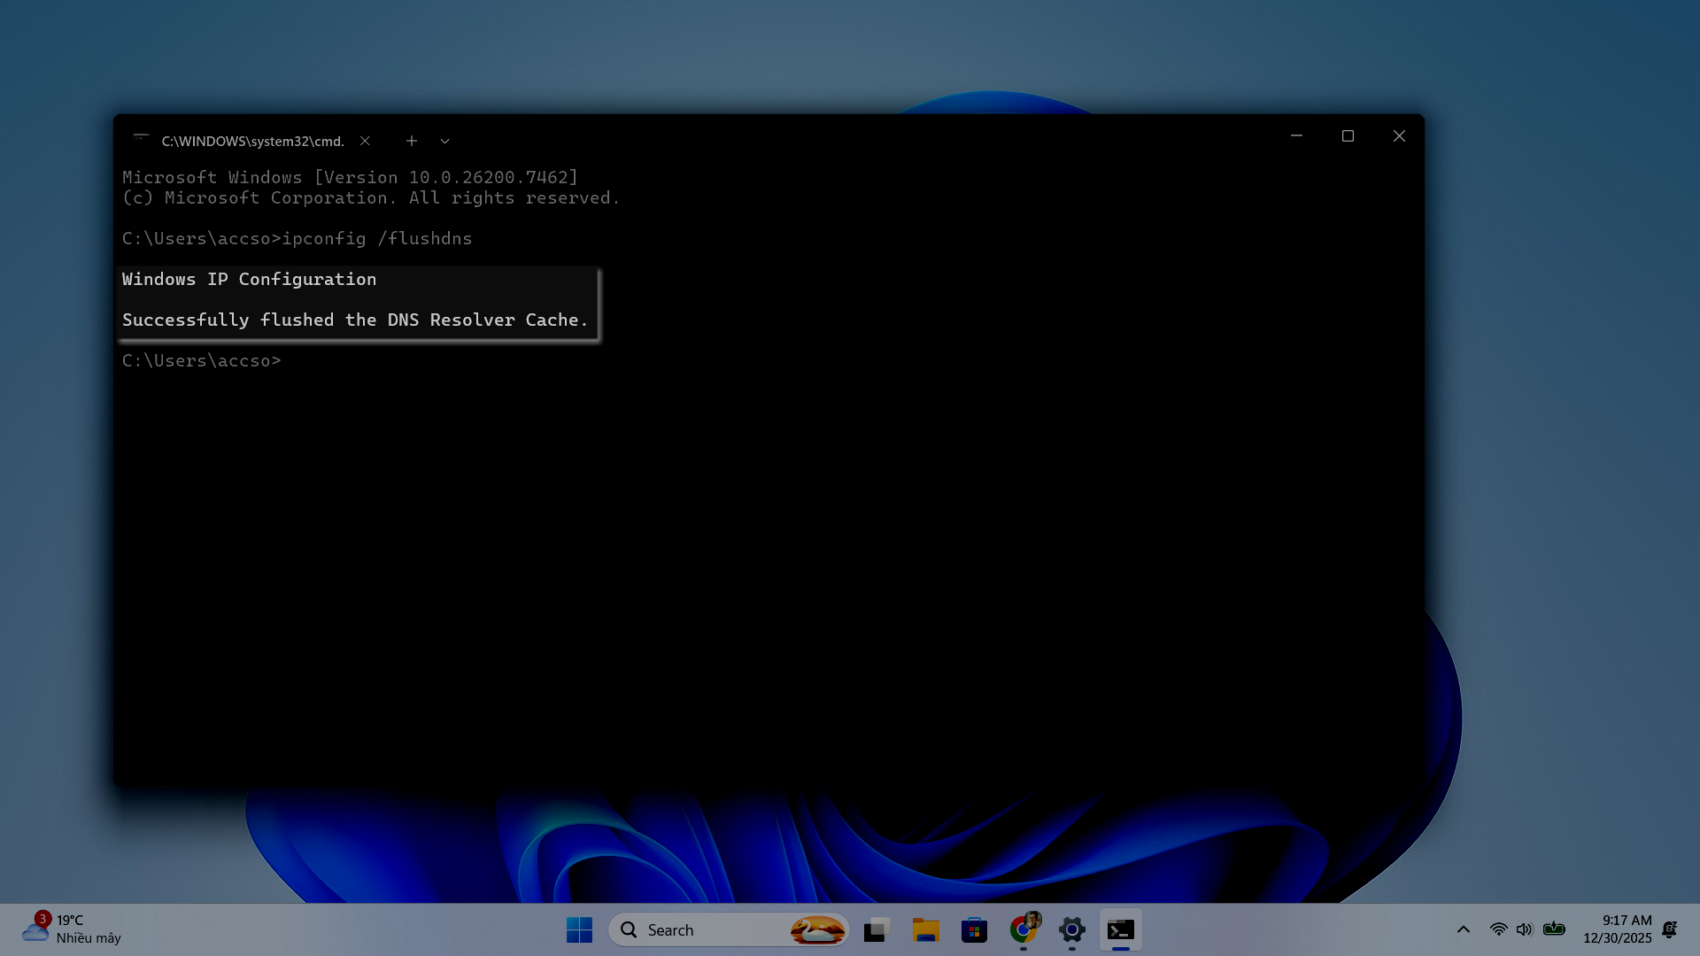Open a new terminal tab with plus icon
This screenshot has height=956, width=1700.
click(x=412, y=141)
